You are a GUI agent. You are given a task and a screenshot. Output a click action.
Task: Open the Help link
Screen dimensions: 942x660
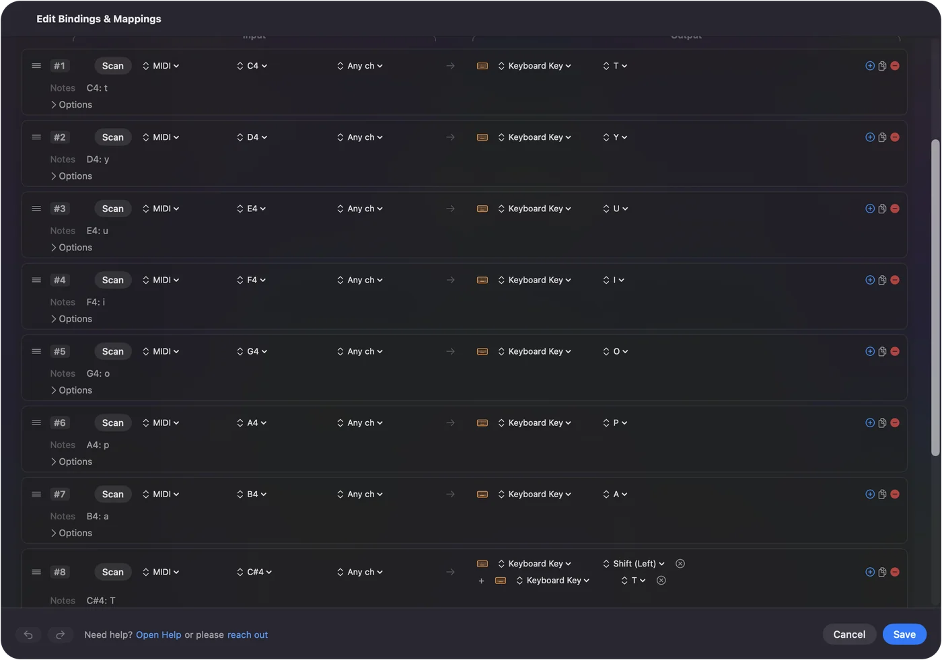pyautogui.click(x=159, y=635)
